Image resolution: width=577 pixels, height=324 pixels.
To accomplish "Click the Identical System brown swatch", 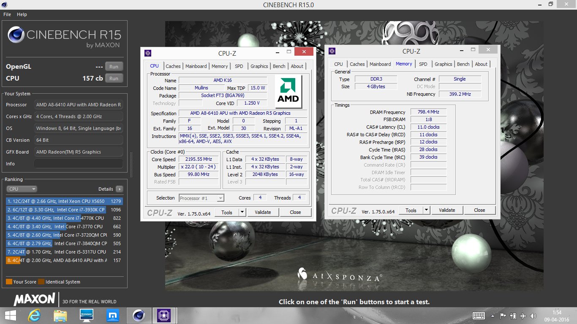I will (41, 282).
